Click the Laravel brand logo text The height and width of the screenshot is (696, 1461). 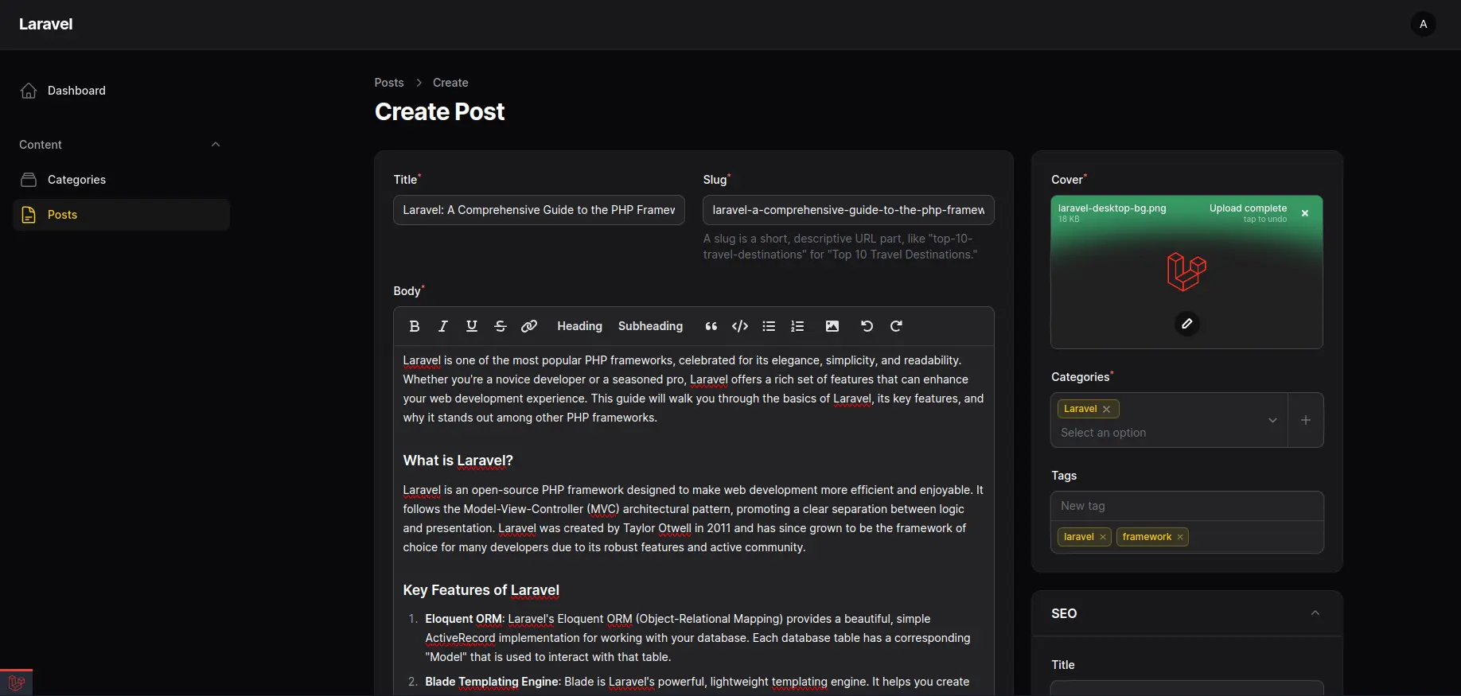click(x=45, y=24)
